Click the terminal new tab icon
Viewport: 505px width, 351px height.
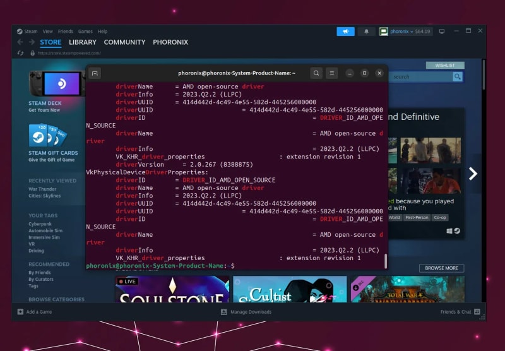tap(95, 73)
